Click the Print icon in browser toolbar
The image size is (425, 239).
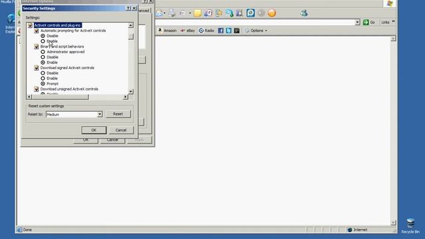tap(172, 13)
